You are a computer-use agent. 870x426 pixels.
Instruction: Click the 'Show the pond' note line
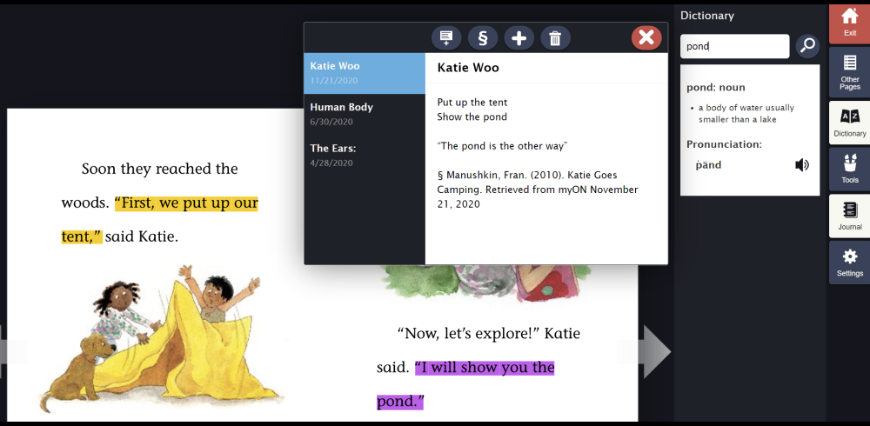point(472,116)
